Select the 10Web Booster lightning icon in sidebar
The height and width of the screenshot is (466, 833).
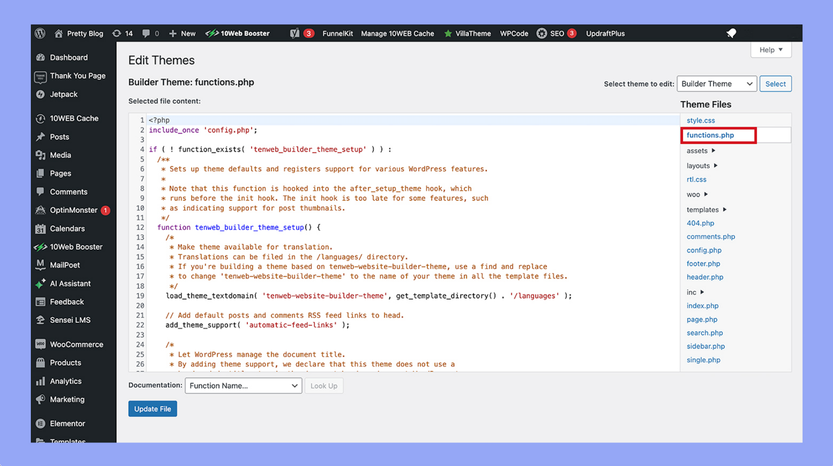click(40, 247)
